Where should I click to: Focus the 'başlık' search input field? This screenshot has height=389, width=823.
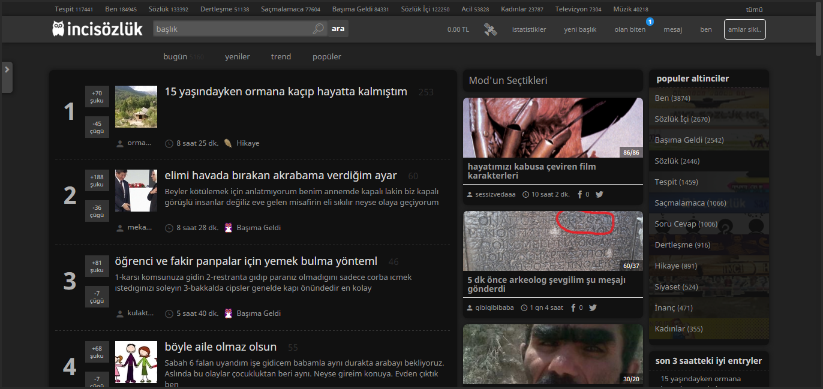pos(231,29)
